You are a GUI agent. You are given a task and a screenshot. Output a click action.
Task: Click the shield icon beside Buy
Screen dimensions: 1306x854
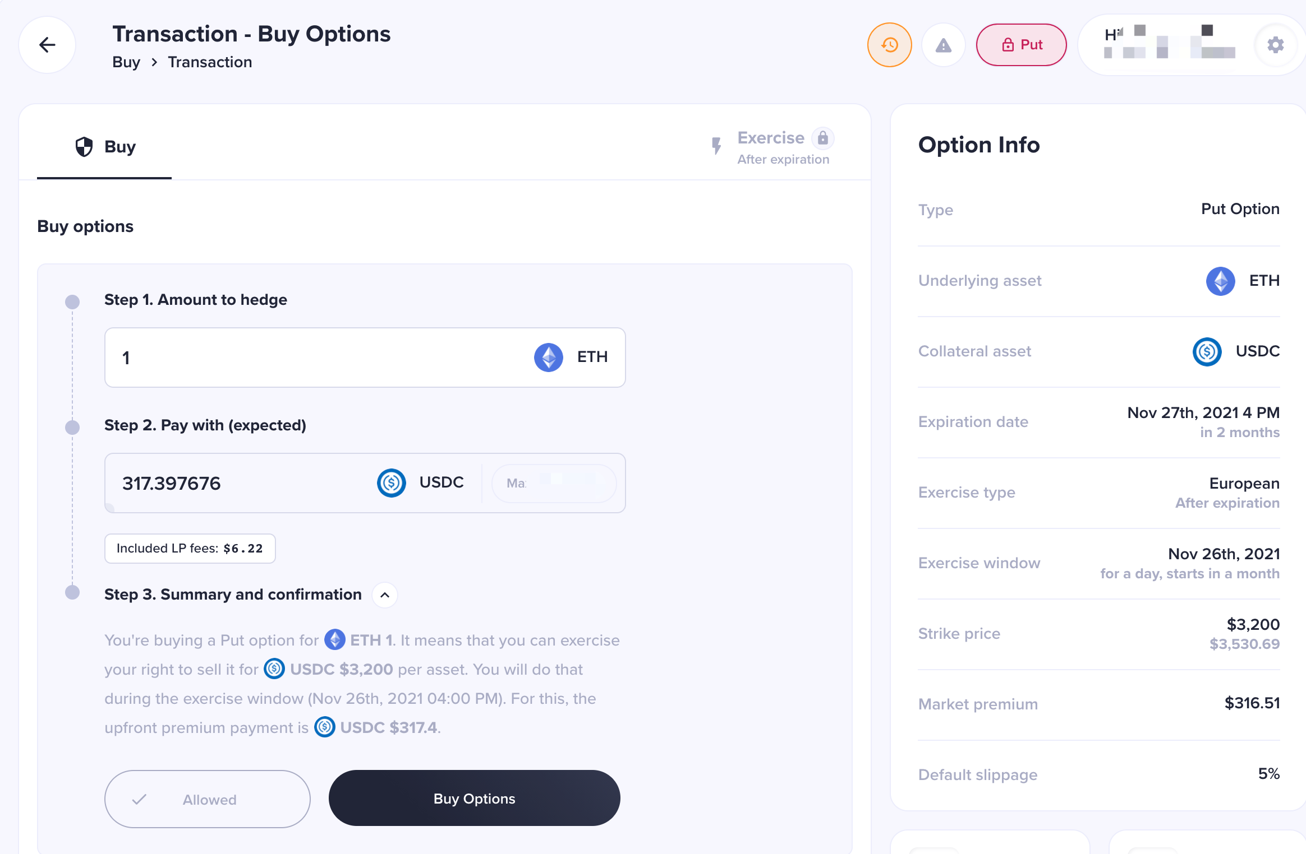pyautogui.click(x=84, y=147)
